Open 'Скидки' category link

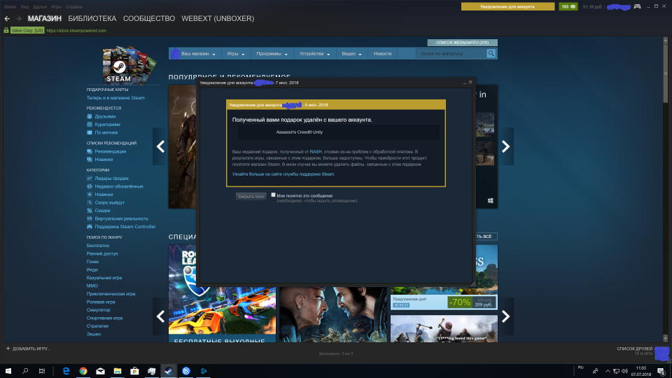(x=102, y=211)
